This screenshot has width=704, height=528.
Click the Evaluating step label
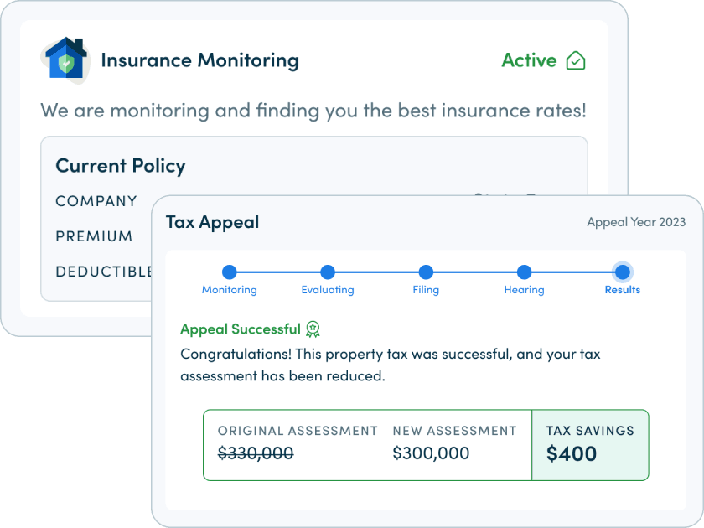(328, 290)
